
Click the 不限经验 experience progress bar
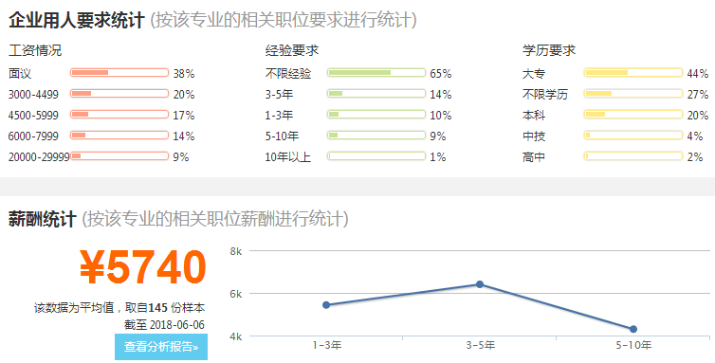tap(376, 73)
